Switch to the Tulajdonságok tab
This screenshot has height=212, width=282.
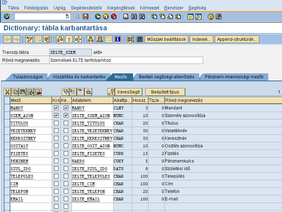28,77
